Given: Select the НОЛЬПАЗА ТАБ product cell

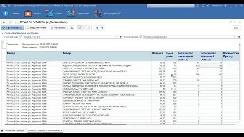Looking at the screenshot, I should pyautogui.click(x=107, y=89).
